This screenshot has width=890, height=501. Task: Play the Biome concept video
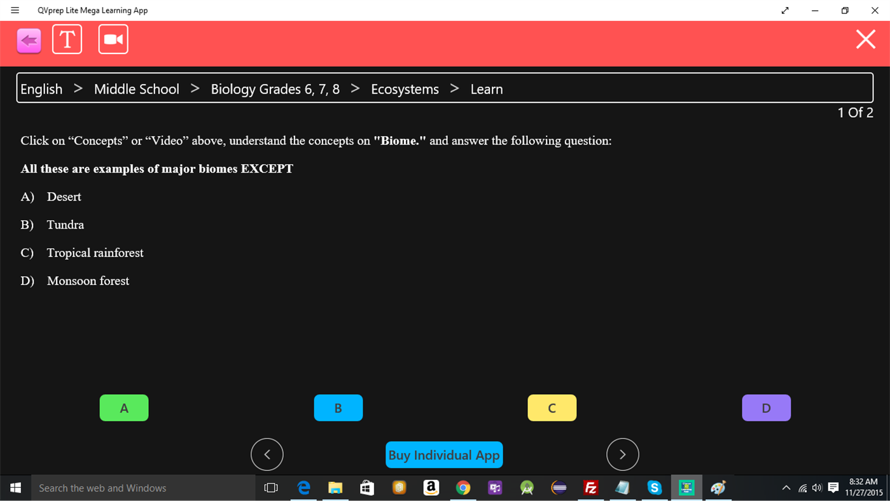pyautogui.click(x=113, y=39)
